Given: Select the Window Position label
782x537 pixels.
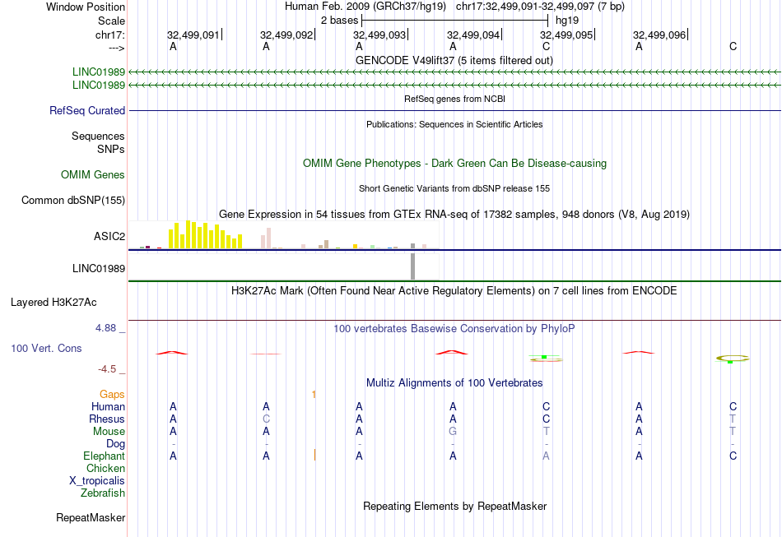Looking at the screenshot, I should 86,7.
